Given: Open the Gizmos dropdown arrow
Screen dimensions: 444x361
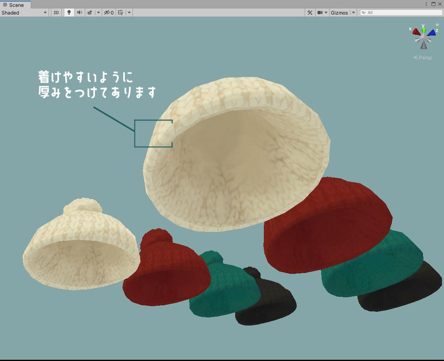Looking at the screenshot, I should coord(353,13).
